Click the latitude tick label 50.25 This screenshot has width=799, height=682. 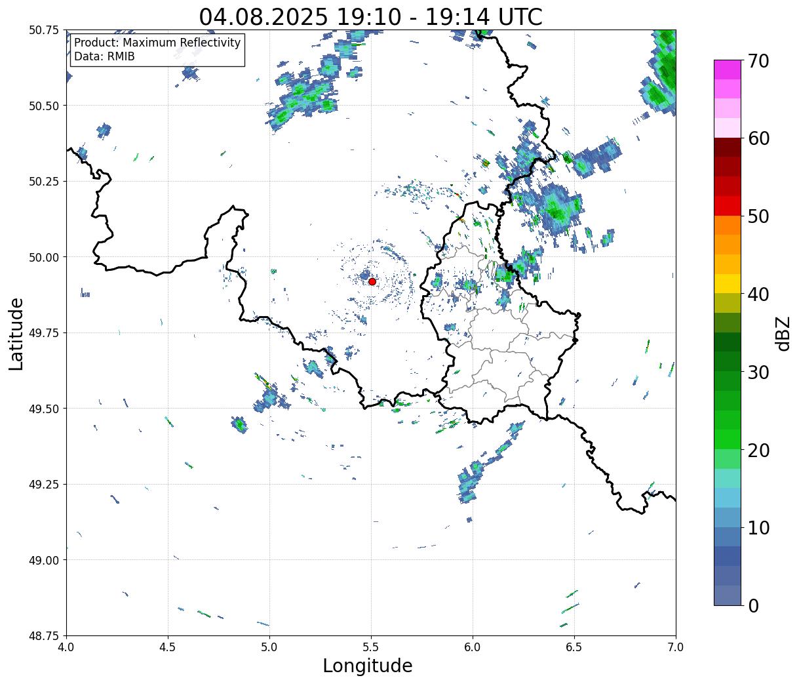coord(44,182)
